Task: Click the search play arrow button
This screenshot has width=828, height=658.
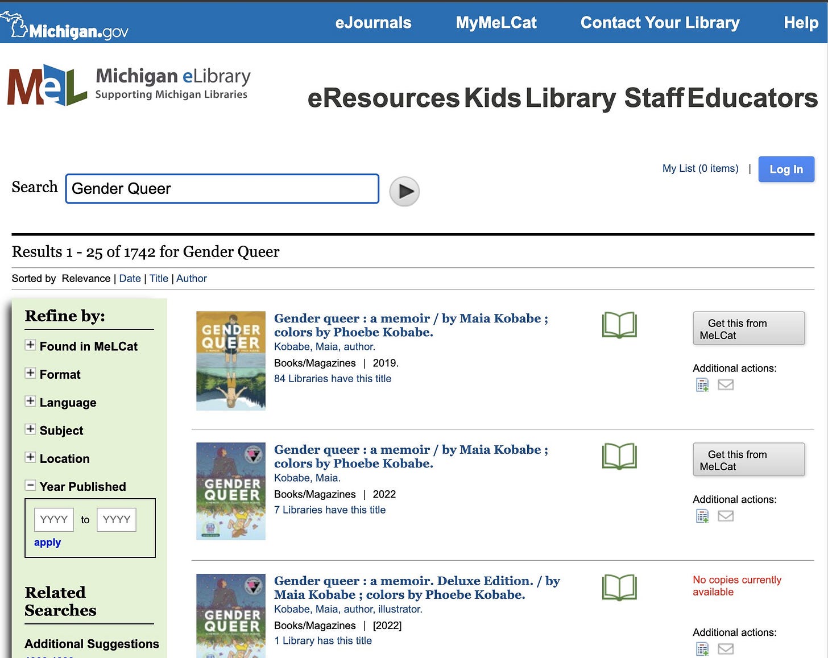Action: point(404,191)
